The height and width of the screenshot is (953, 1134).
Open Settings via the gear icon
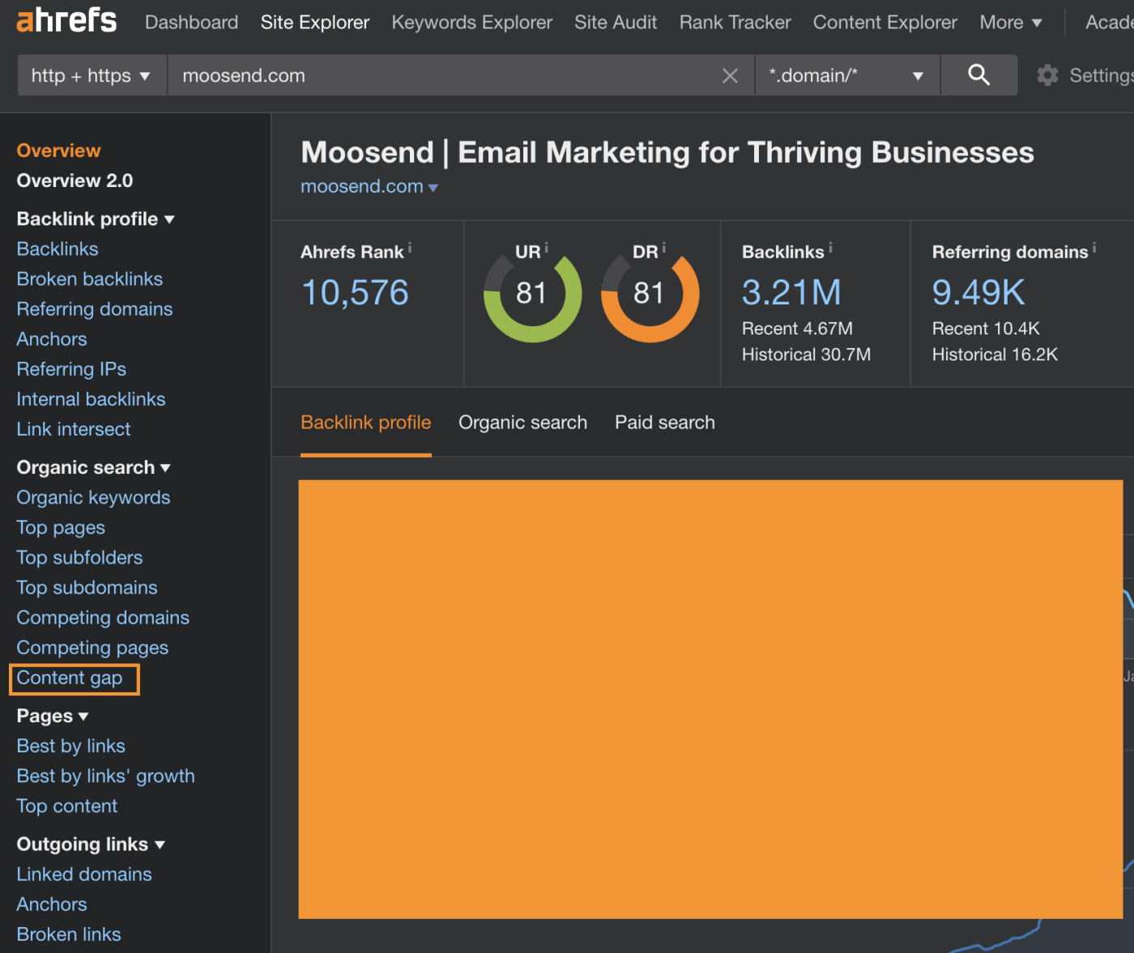(x=1047, y=75)
